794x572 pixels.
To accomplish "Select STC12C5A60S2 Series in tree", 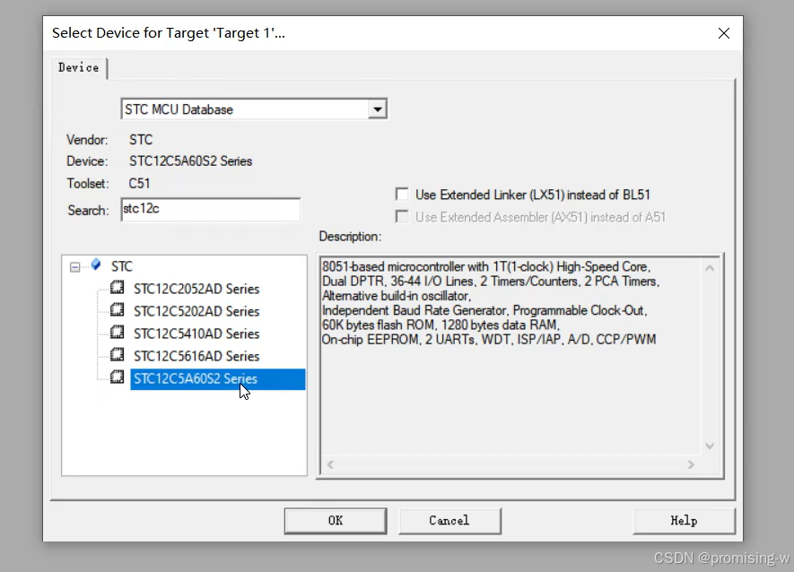I will click(218, 379).
